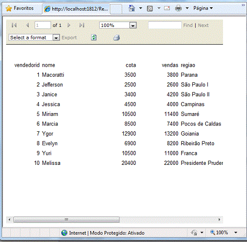Click the browser toolbar printer icon
Screen dimensions: 247x242
point(178,8)
